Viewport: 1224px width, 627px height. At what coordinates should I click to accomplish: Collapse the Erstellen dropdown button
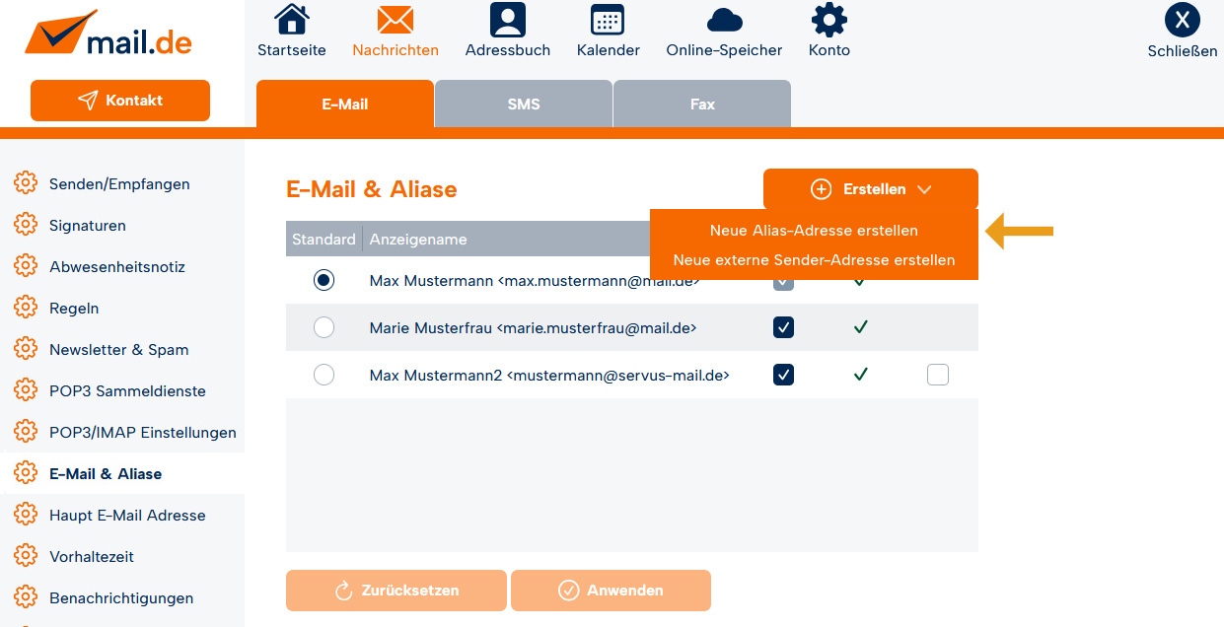[x=870, y=189]
